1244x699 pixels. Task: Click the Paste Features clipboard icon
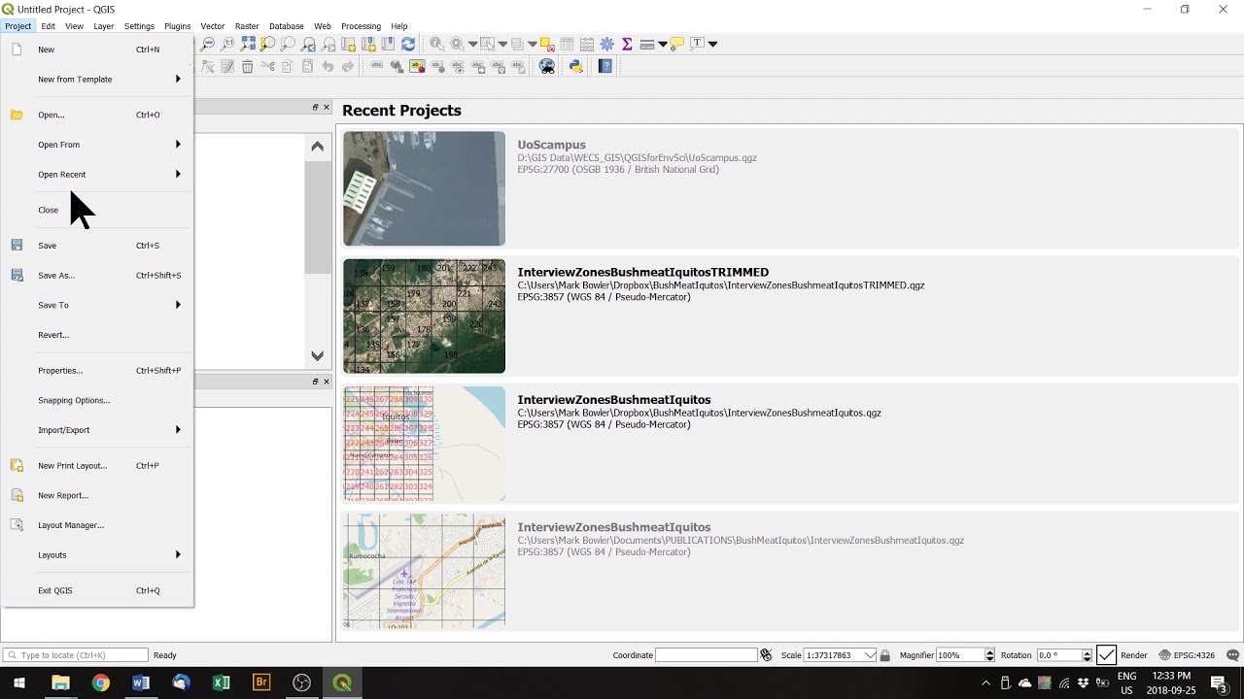pyautogui.click(x=307, y=66)
